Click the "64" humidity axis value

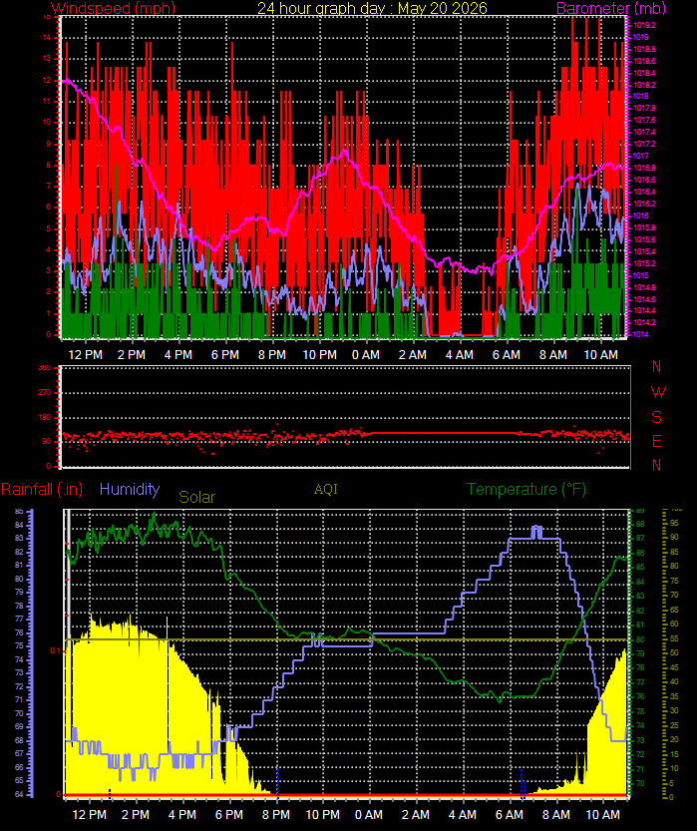[x=19, y=794]
